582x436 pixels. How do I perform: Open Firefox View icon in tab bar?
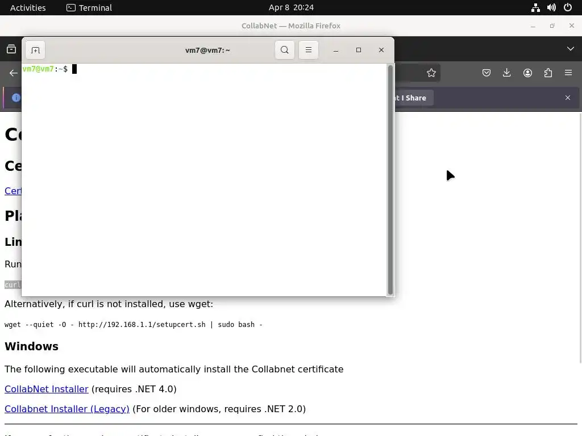click(x=11, y=49)
